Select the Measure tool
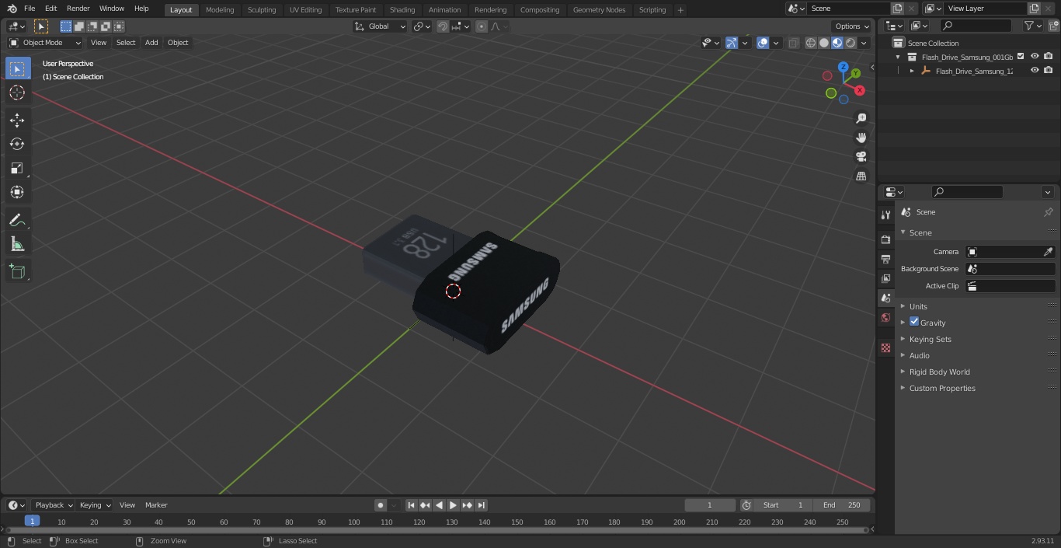1061x548 pixels. (17, 245)
